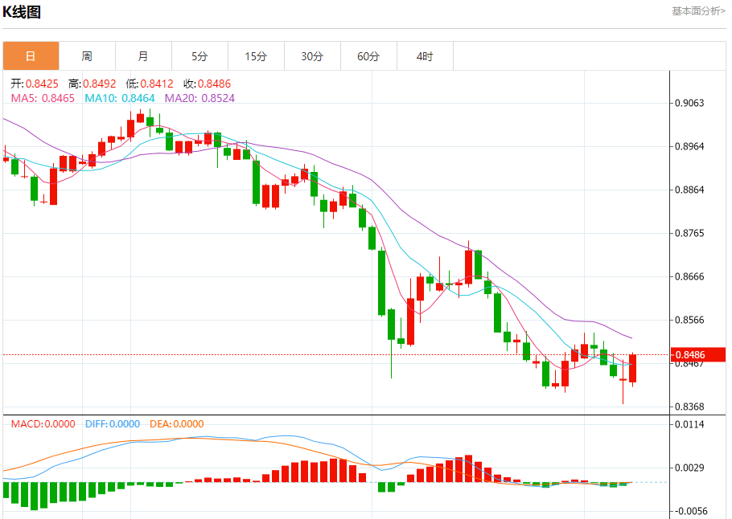Switch to the 4时 chart tab

click(426, 56)
